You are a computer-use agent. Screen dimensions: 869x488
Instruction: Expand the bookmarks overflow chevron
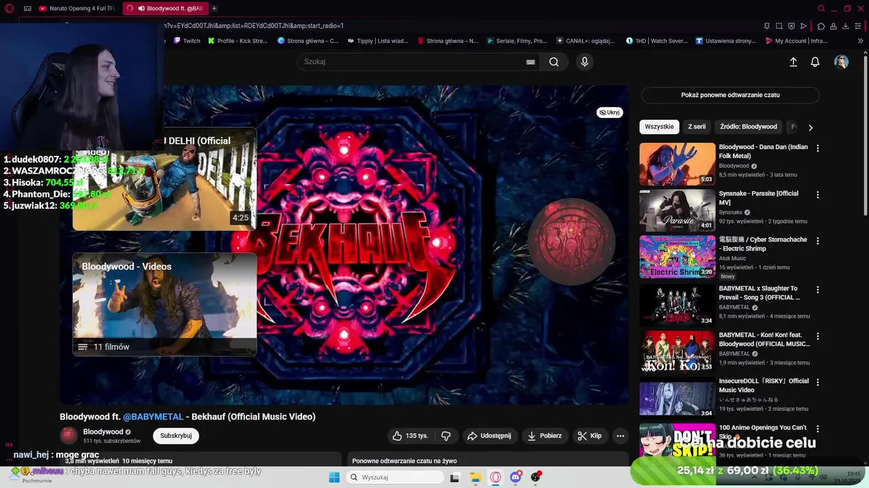click(x=860, y=41)
